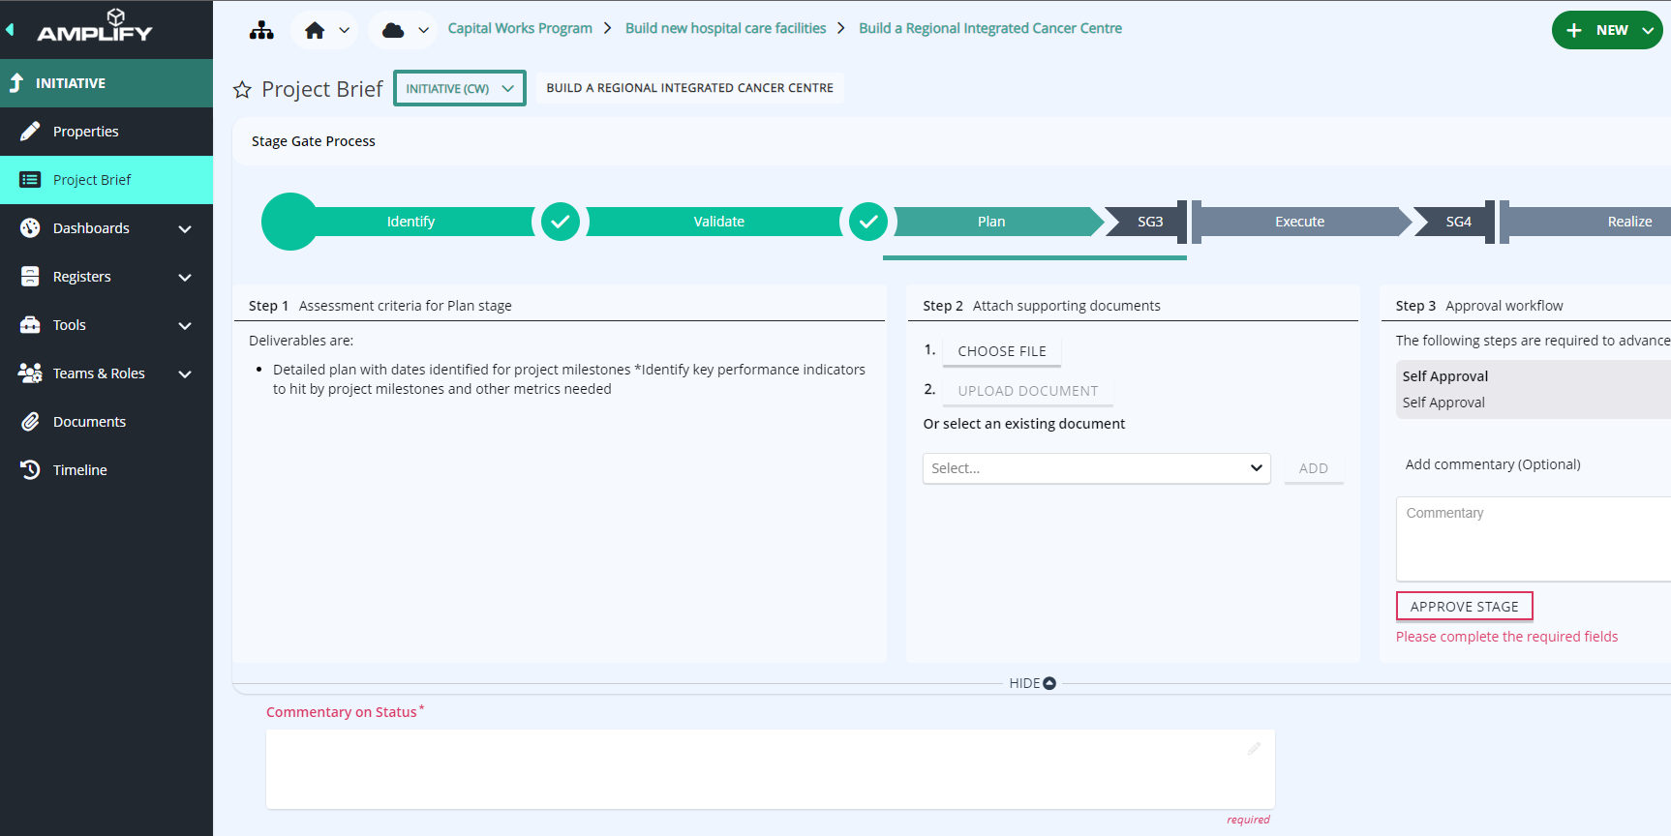1671x836 pixels.
Task: Click the Documents paperclip icon
Action: [x=30, y=422]
